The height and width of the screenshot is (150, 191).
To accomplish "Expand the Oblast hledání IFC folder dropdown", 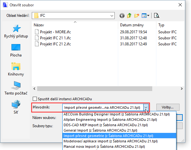I will click(x=112, y=16).
